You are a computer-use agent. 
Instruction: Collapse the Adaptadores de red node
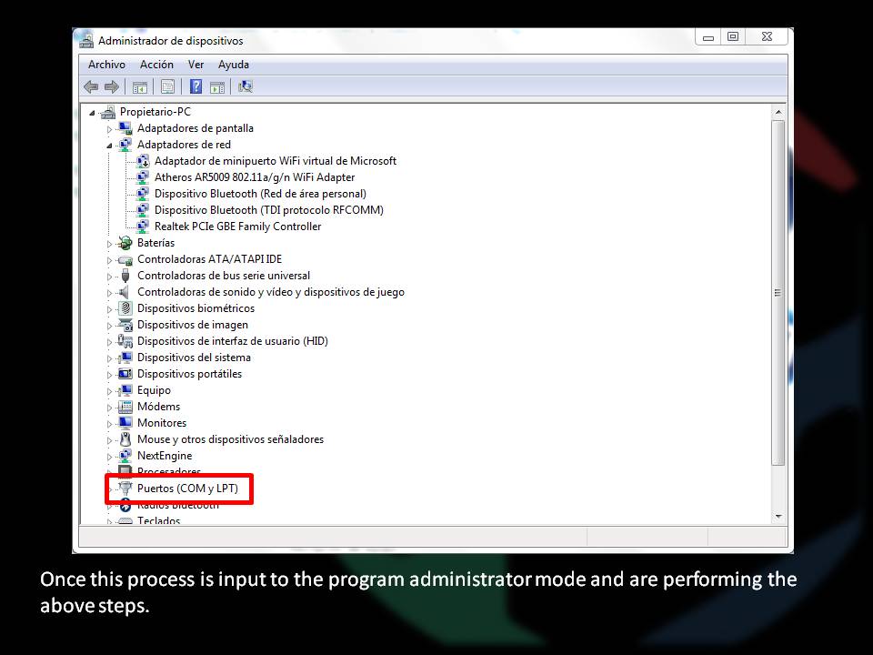pos(109,146)
